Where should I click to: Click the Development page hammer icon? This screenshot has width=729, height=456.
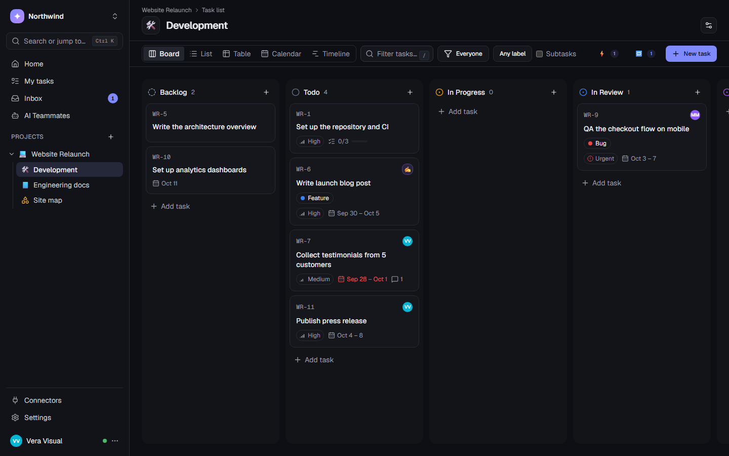coord(151,25)
